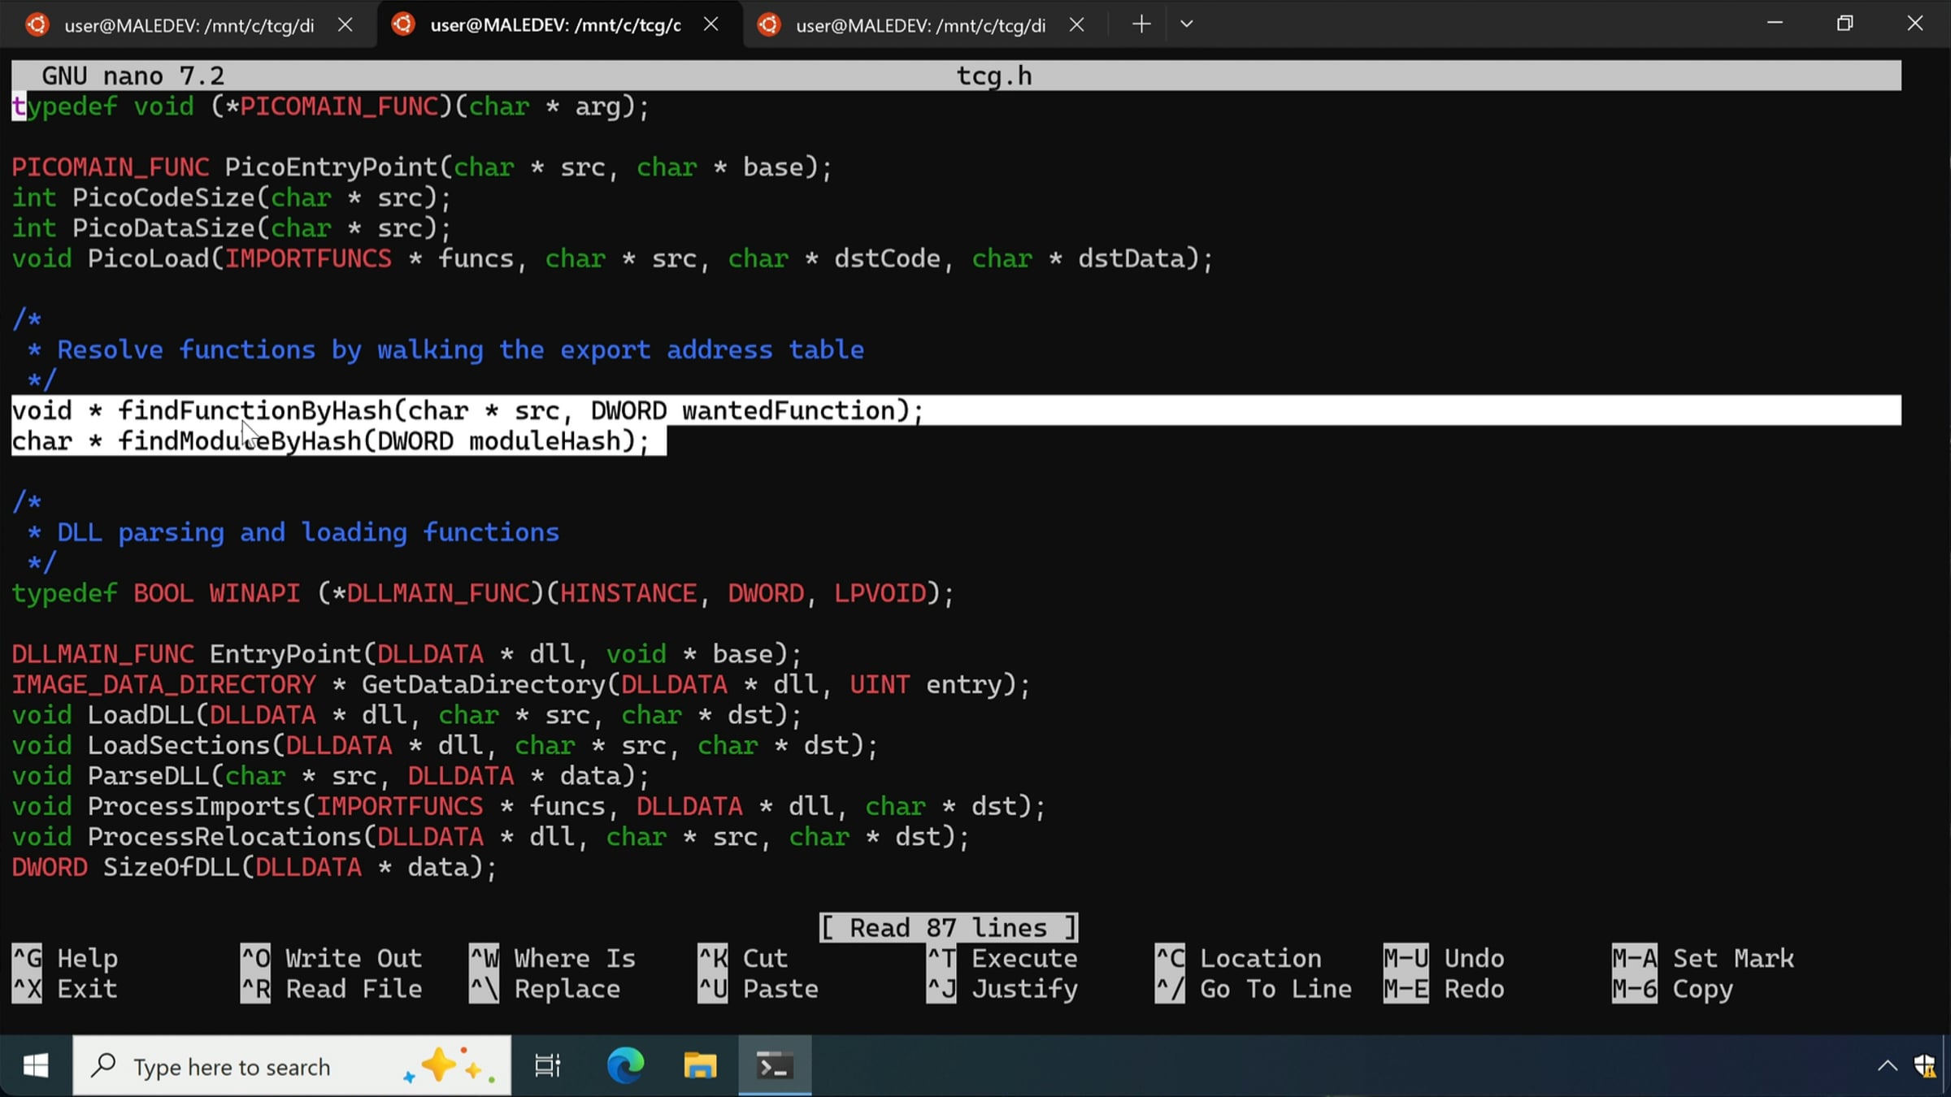Click the ProcessImports function line
Screen dimensions: 1951x1097
528,806
